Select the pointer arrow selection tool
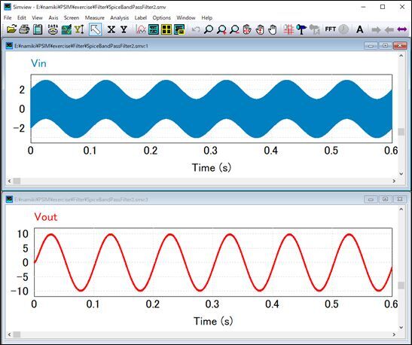412x345 pixels. pos(96,29)
